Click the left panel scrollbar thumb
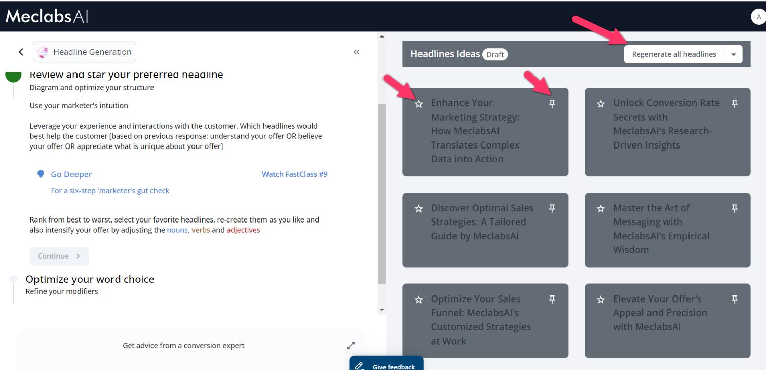 click(x=382, y=194)
